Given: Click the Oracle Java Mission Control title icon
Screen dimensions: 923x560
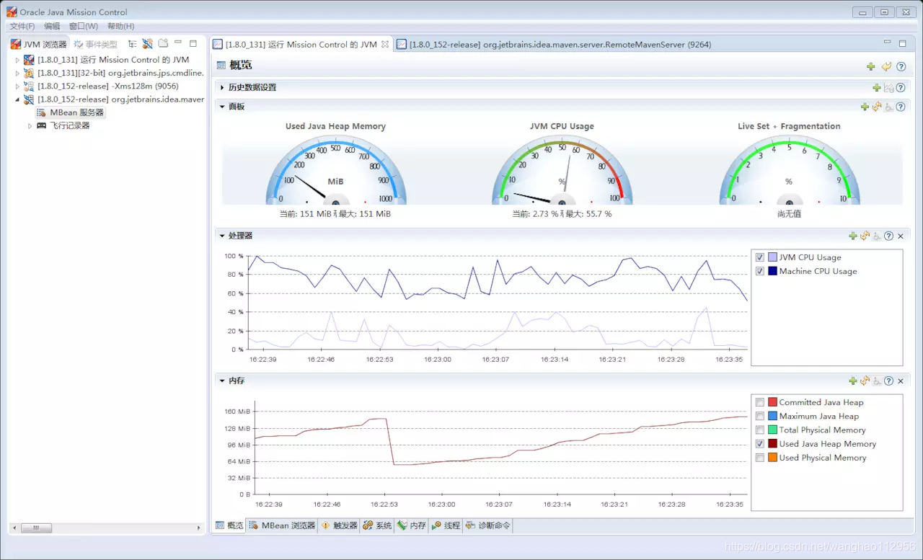Looking at the screenshot, I should click(12, 12).
